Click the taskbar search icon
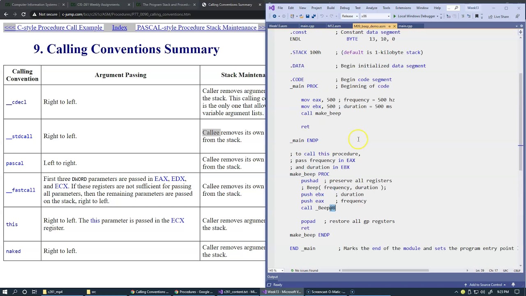Image resolution: width=526 pixels, height=296 pixels. 15,292
